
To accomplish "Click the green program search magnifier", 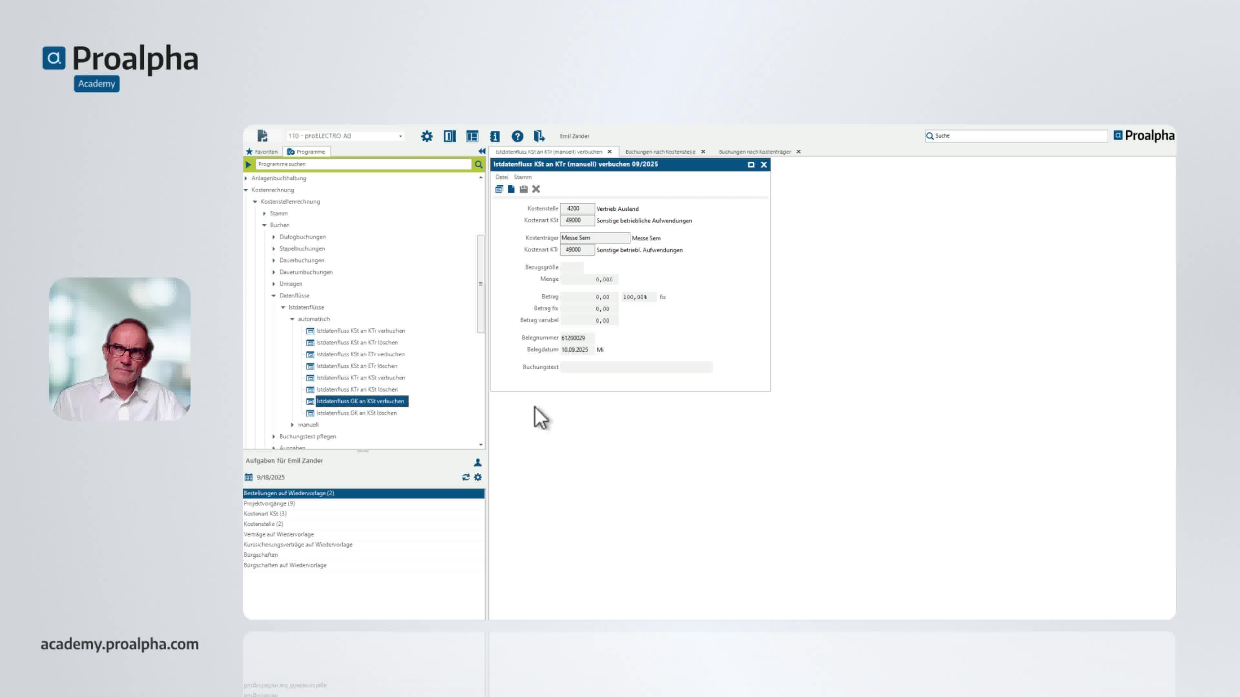I will click(479, 165).
